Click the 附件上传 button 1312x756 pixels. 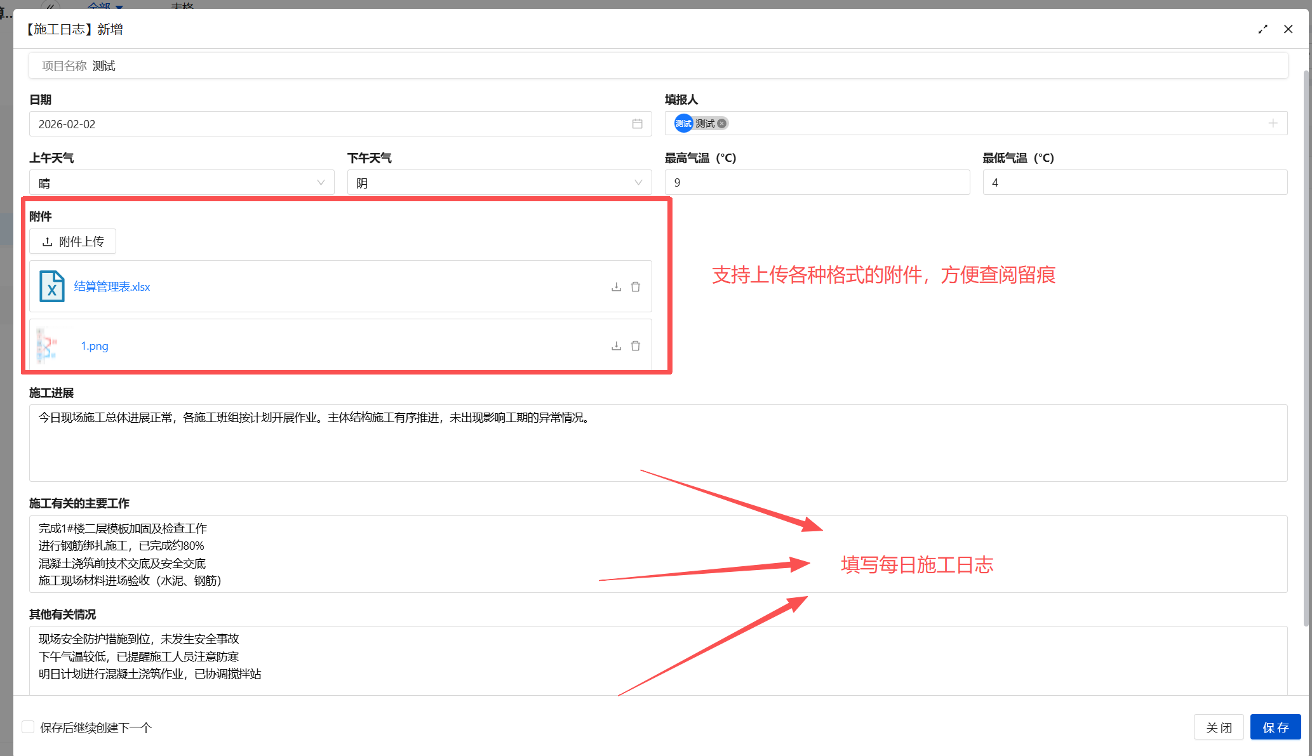pos(73,241)
